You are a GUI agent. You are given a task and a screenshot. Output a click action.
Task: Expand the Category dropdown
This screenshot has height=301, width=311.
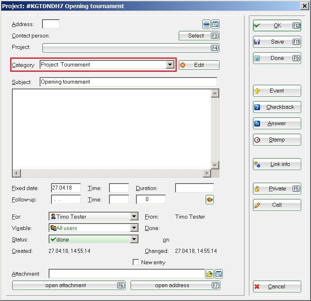pyautogui.click(x=170, y=65)
